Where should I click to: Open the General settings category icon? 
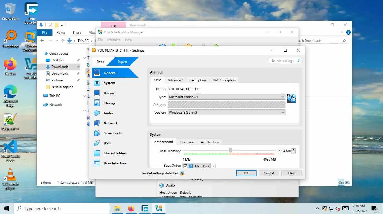pyautogui.click(x=97, y=73)
